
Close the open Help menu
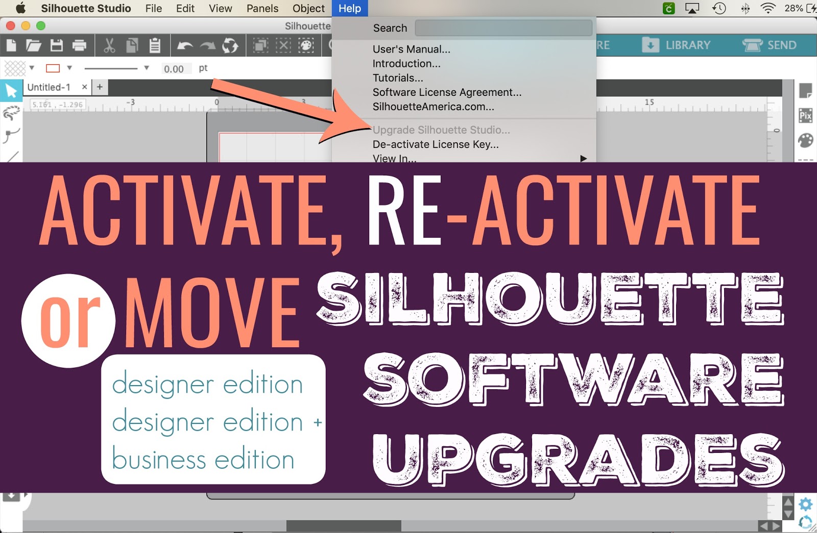[350, 8]
